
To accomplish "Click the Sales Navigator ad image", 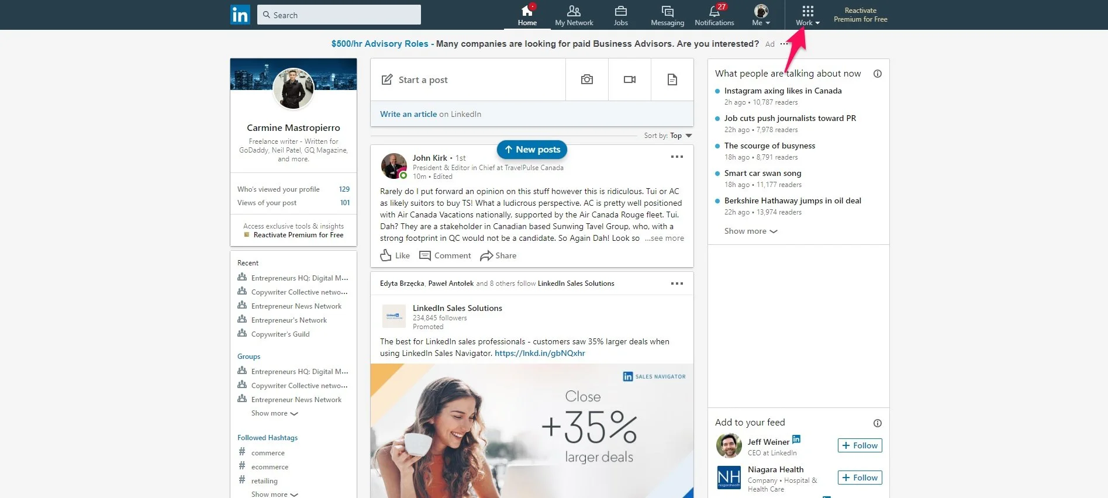I will 532,431.
